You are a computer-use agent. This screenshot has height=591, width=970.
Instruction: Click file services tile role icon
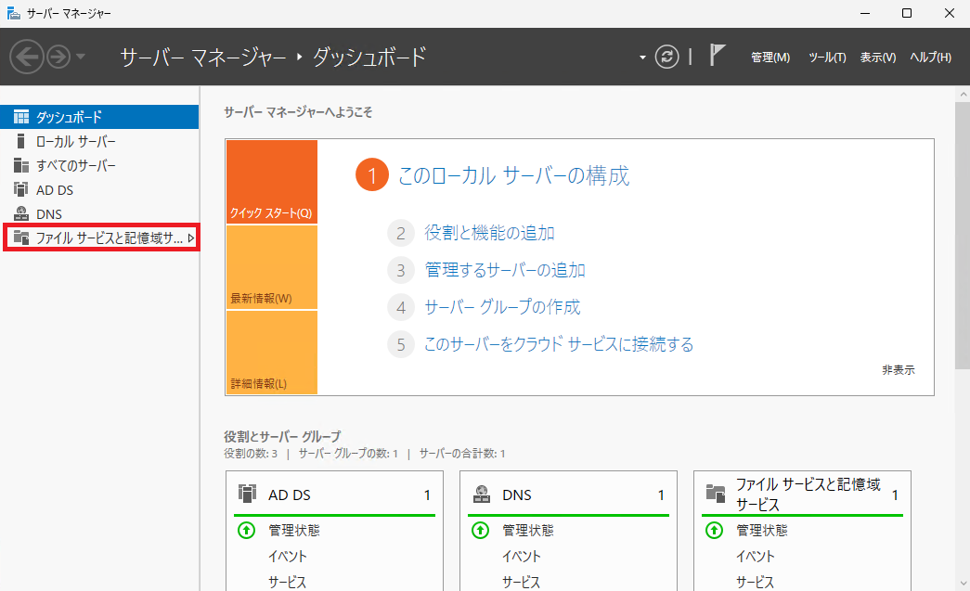(715, 494)
